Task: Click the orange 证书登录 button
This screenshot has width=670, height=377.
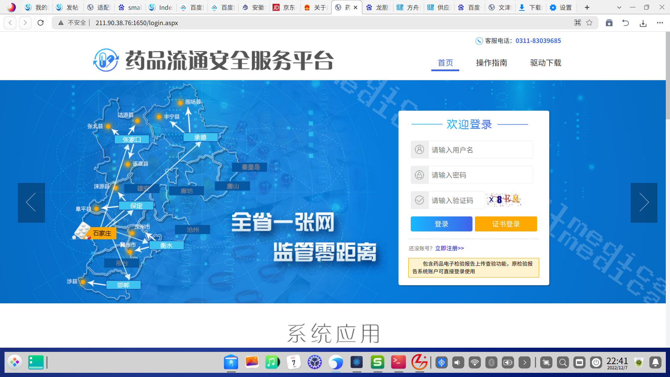Action: (x=506, y=224)
